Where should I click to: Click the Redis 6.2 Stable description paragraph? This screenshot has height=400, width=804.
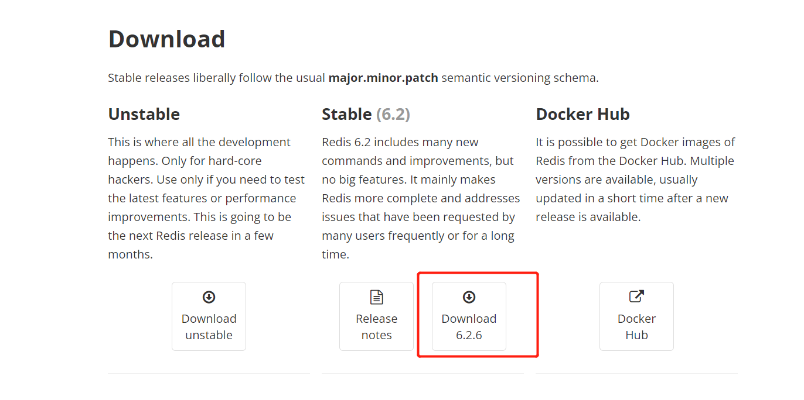click(x=421, y=198)
